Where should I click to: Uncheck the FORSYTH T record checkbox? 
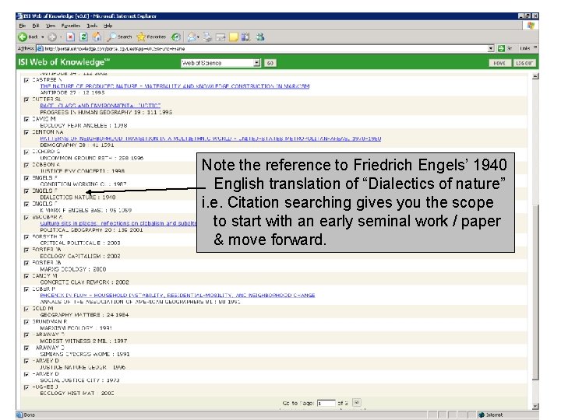[26, 236]
